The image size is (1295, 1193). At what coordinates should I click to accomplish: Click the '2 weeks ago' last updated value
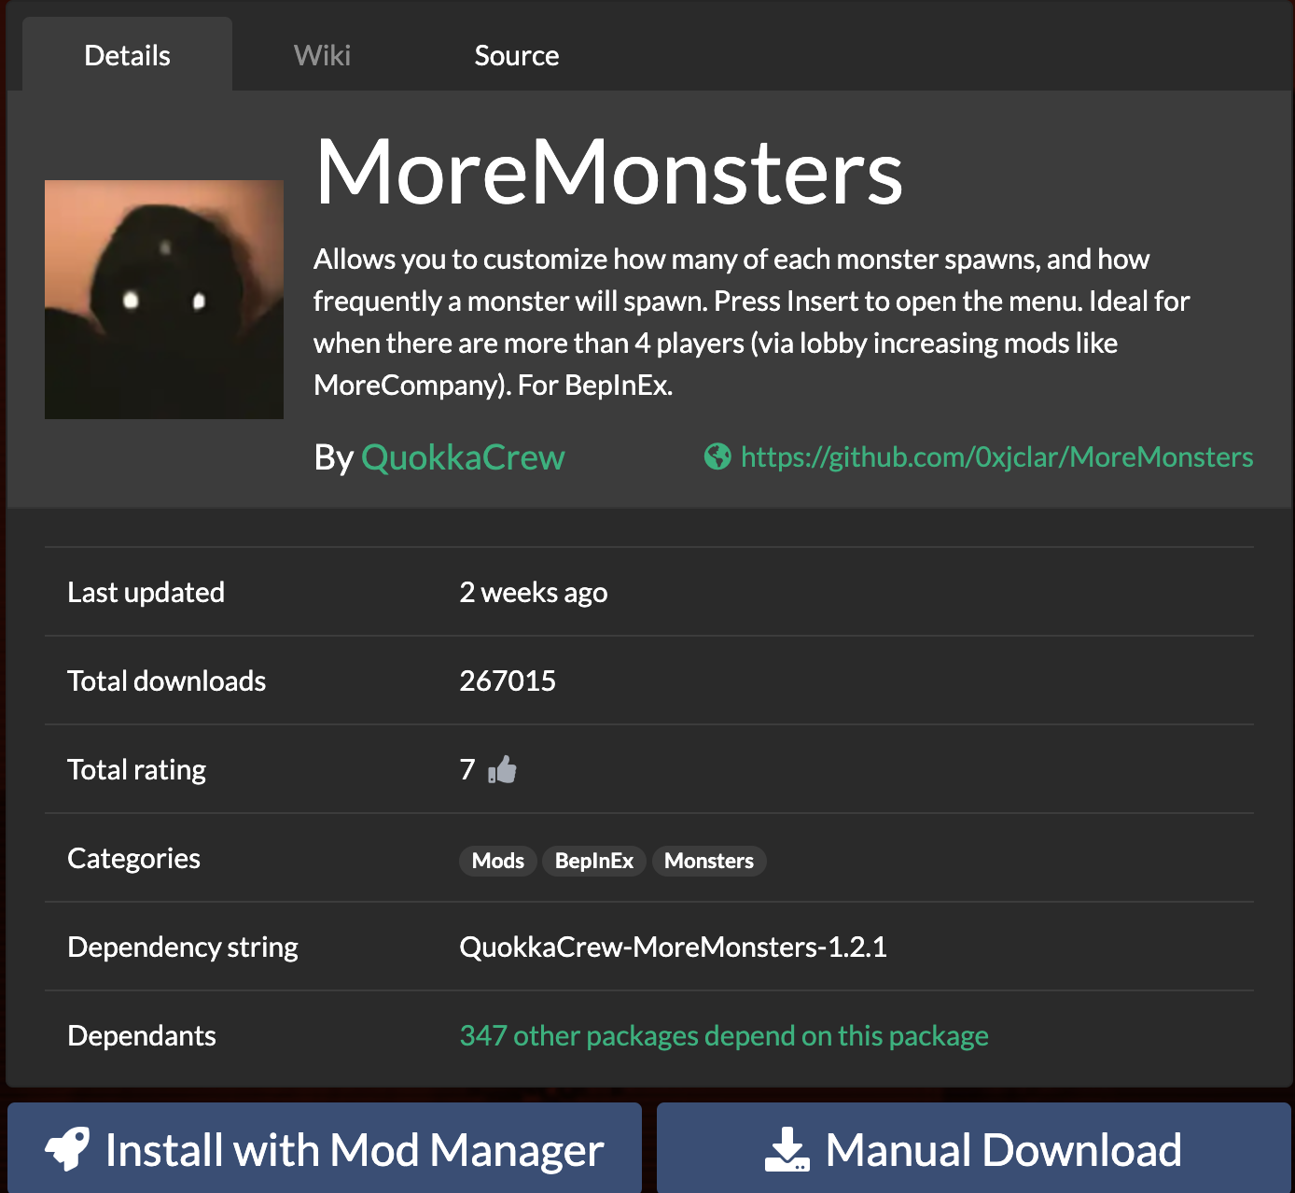click(534, 593)
